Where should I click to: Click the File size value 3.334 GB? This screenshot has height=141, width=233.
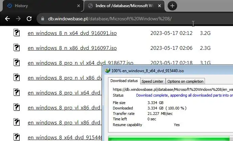155,103
